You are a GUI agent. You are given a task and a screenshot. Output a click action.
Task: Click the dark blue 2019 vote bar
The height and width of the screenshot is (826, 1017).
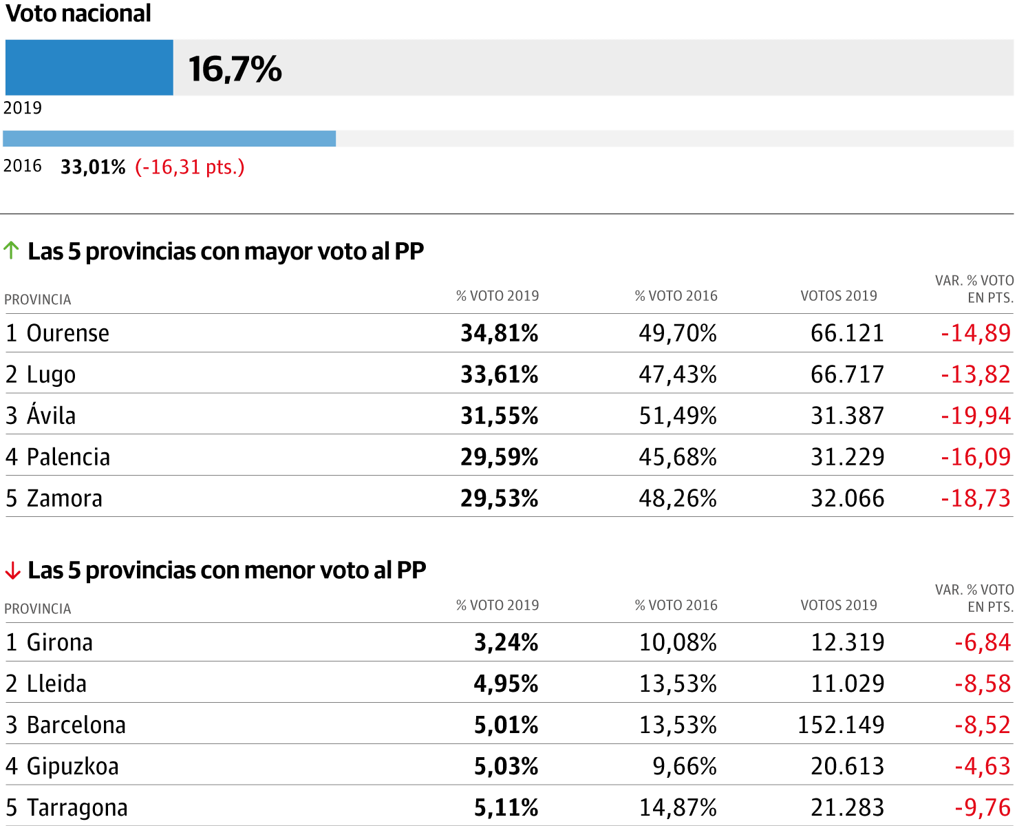coord(89,67)
